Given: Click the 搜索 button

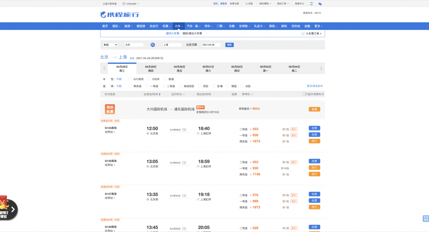Looking at the screenshot, I should [x=230, y=45].
